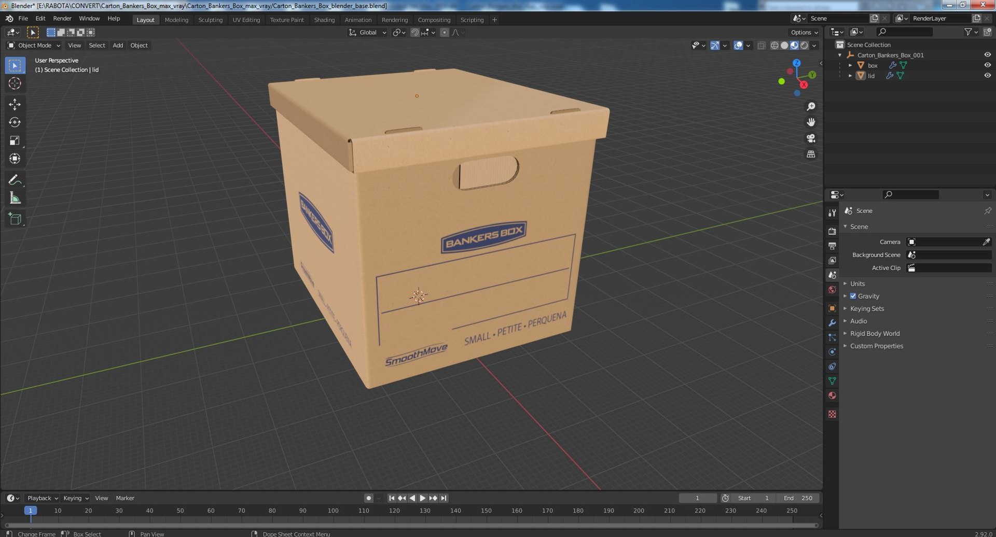Jump to the timeline end frame

444,498
